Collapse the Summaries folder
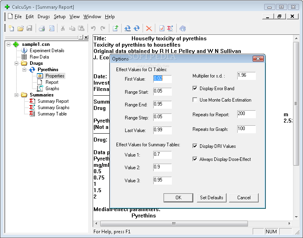The height and width of the screenshot is (238, 303). pyautogui.click(x=16, y=95)
